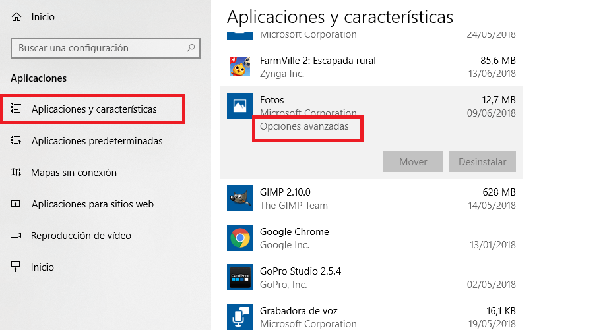Select the Fotos app name
Viewport: 605px width, 330px height.
(x=272, y=99)
